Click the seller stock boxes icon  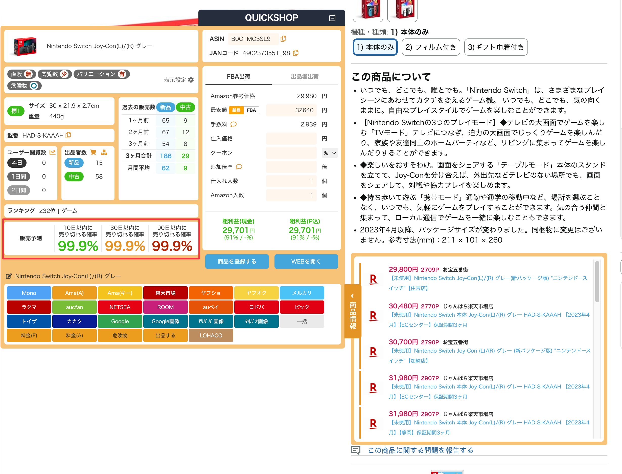(104, 152)
